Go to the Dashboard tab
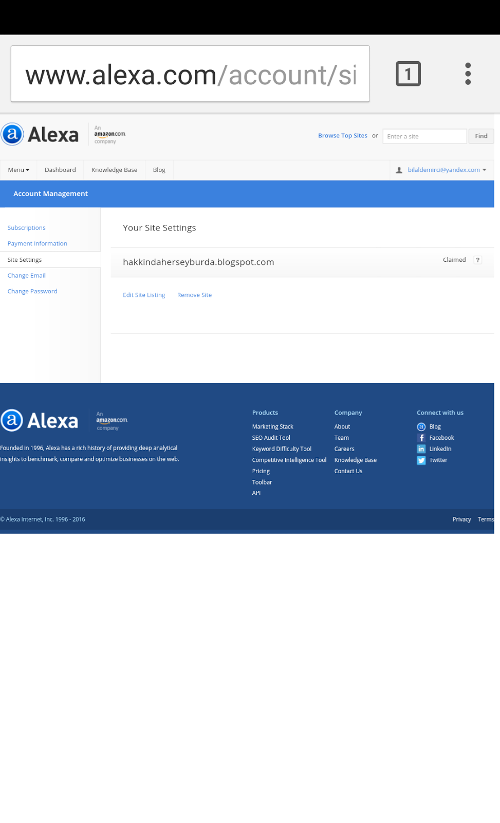The width and height of the screenshot is (500, 823). coord(60,170)
